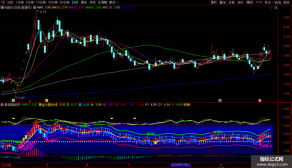Viewport: 292px width, 168px height.
Task: Switch to 60分钟 period view
Action: click(x=64, y=3)
